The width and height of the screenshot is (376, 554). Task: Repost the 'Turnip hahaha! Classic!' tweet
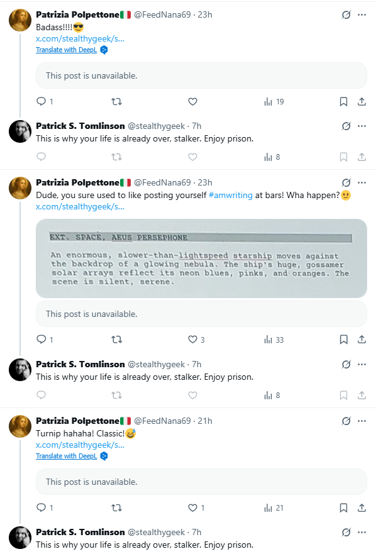116,507
